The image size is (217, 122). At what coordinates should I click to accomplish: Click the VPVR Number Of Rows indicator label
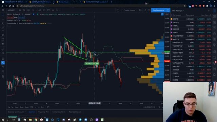tap(20, 23)
